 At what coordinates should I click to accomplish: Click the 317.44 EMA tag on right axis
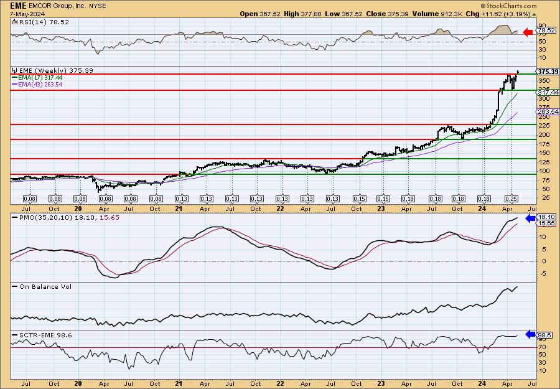(548, 92)
